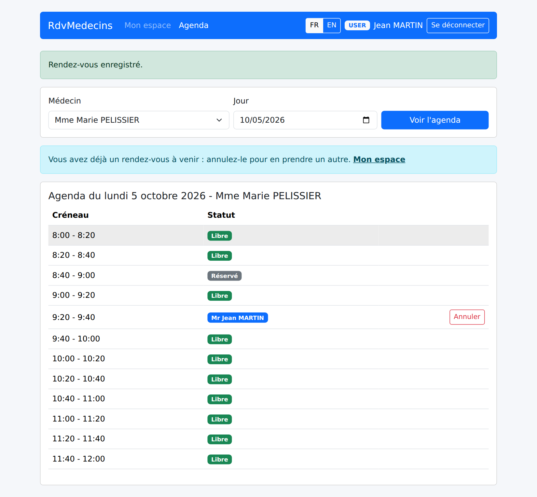The height and width of the screenshot is (497, 537).
Task: Click the Créneau column header
Action: (71, 215)
